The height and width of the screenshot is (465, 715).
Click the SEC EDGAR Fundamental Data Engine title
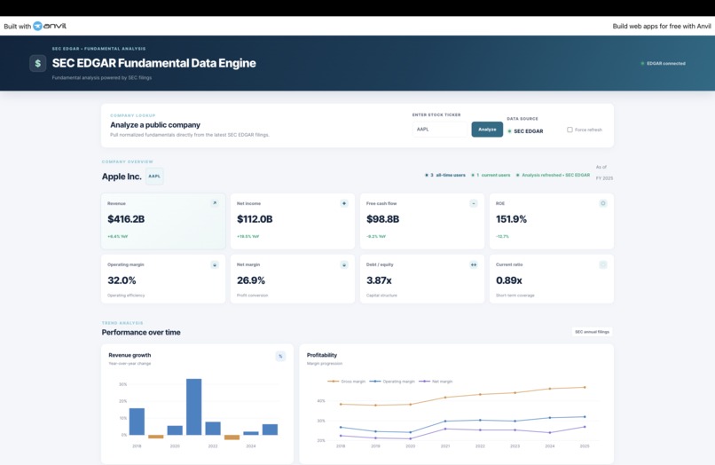(153, 63)
